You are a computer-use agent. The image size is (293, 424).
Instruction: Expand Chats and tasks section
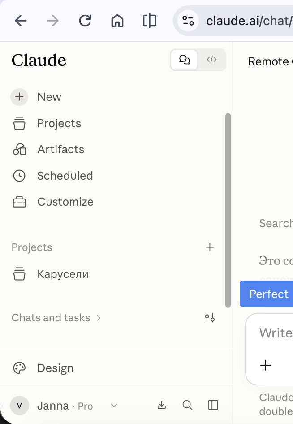[56, 318]
